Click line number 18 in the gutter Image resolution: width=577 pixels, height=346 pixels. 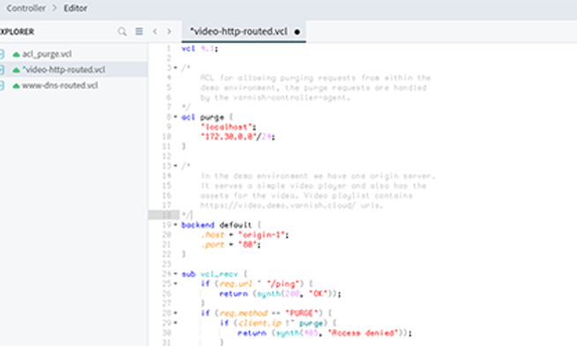(167, 214)
